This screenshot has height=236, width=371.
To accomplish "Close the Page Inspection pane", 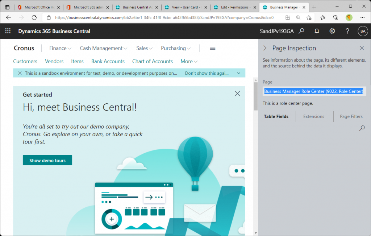I will 362,48.
